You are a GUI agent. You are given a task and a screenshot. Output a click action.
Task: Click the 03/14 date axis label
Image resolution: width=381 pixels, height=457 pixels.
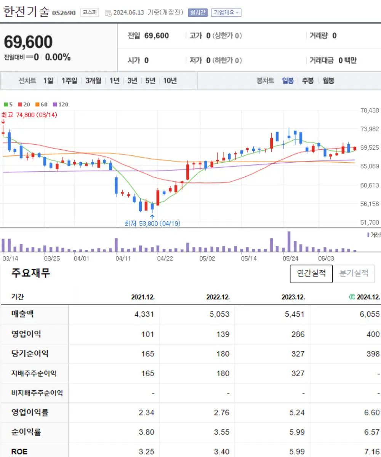pyautogui.click(x=10, y=258)
